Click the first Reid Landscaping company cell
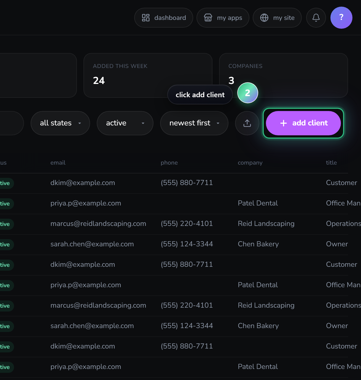This screenshot has width=361, height=380. pos(266,224)
